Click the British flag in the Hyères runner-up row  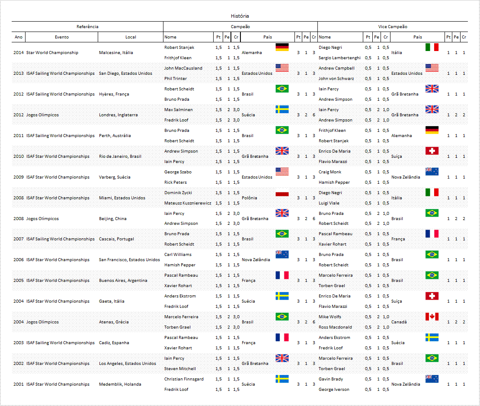pyautogui.click(x=432, y=89)
